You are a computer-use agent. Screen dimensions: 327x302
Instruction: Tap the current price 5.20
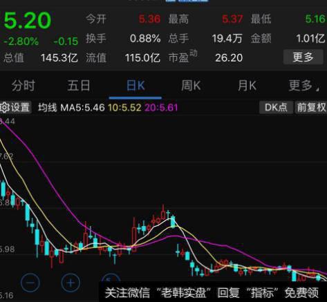pyautogui.click(x=28, y=21)
